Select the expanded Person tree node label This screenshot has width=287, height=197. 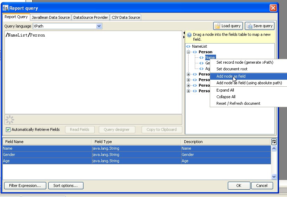click(x=206, y=52)
